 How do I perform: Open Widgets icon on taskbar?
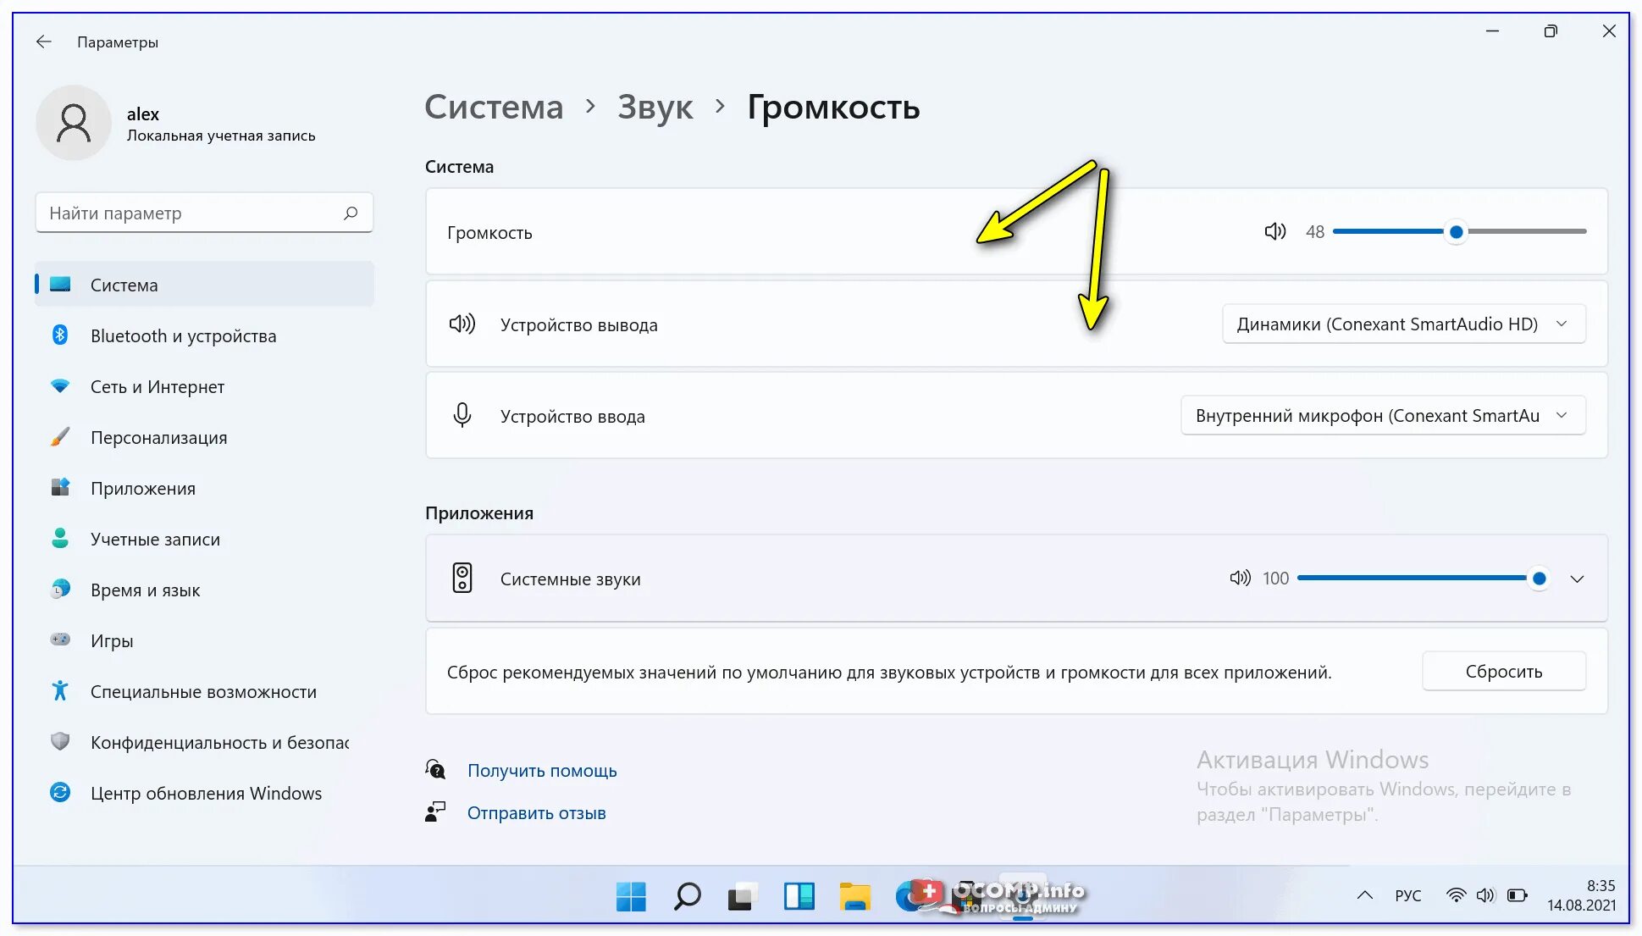point(799,895)
